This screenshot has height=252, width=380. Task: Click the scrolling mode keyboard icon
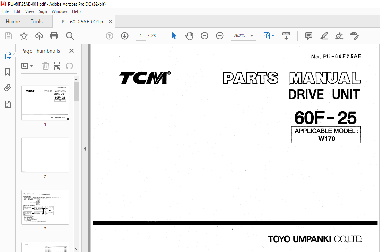click(x=286, y=36)
